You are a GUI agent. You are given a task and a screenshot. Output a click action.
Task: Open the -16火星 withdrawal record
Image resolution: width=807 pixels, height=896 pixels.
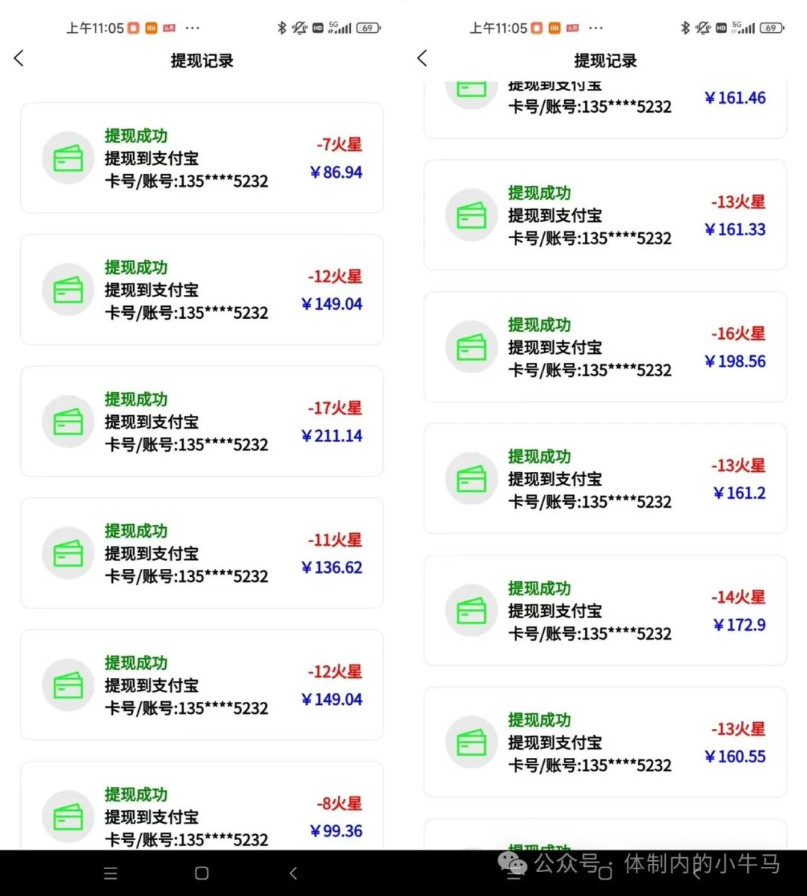pos(605,347)
